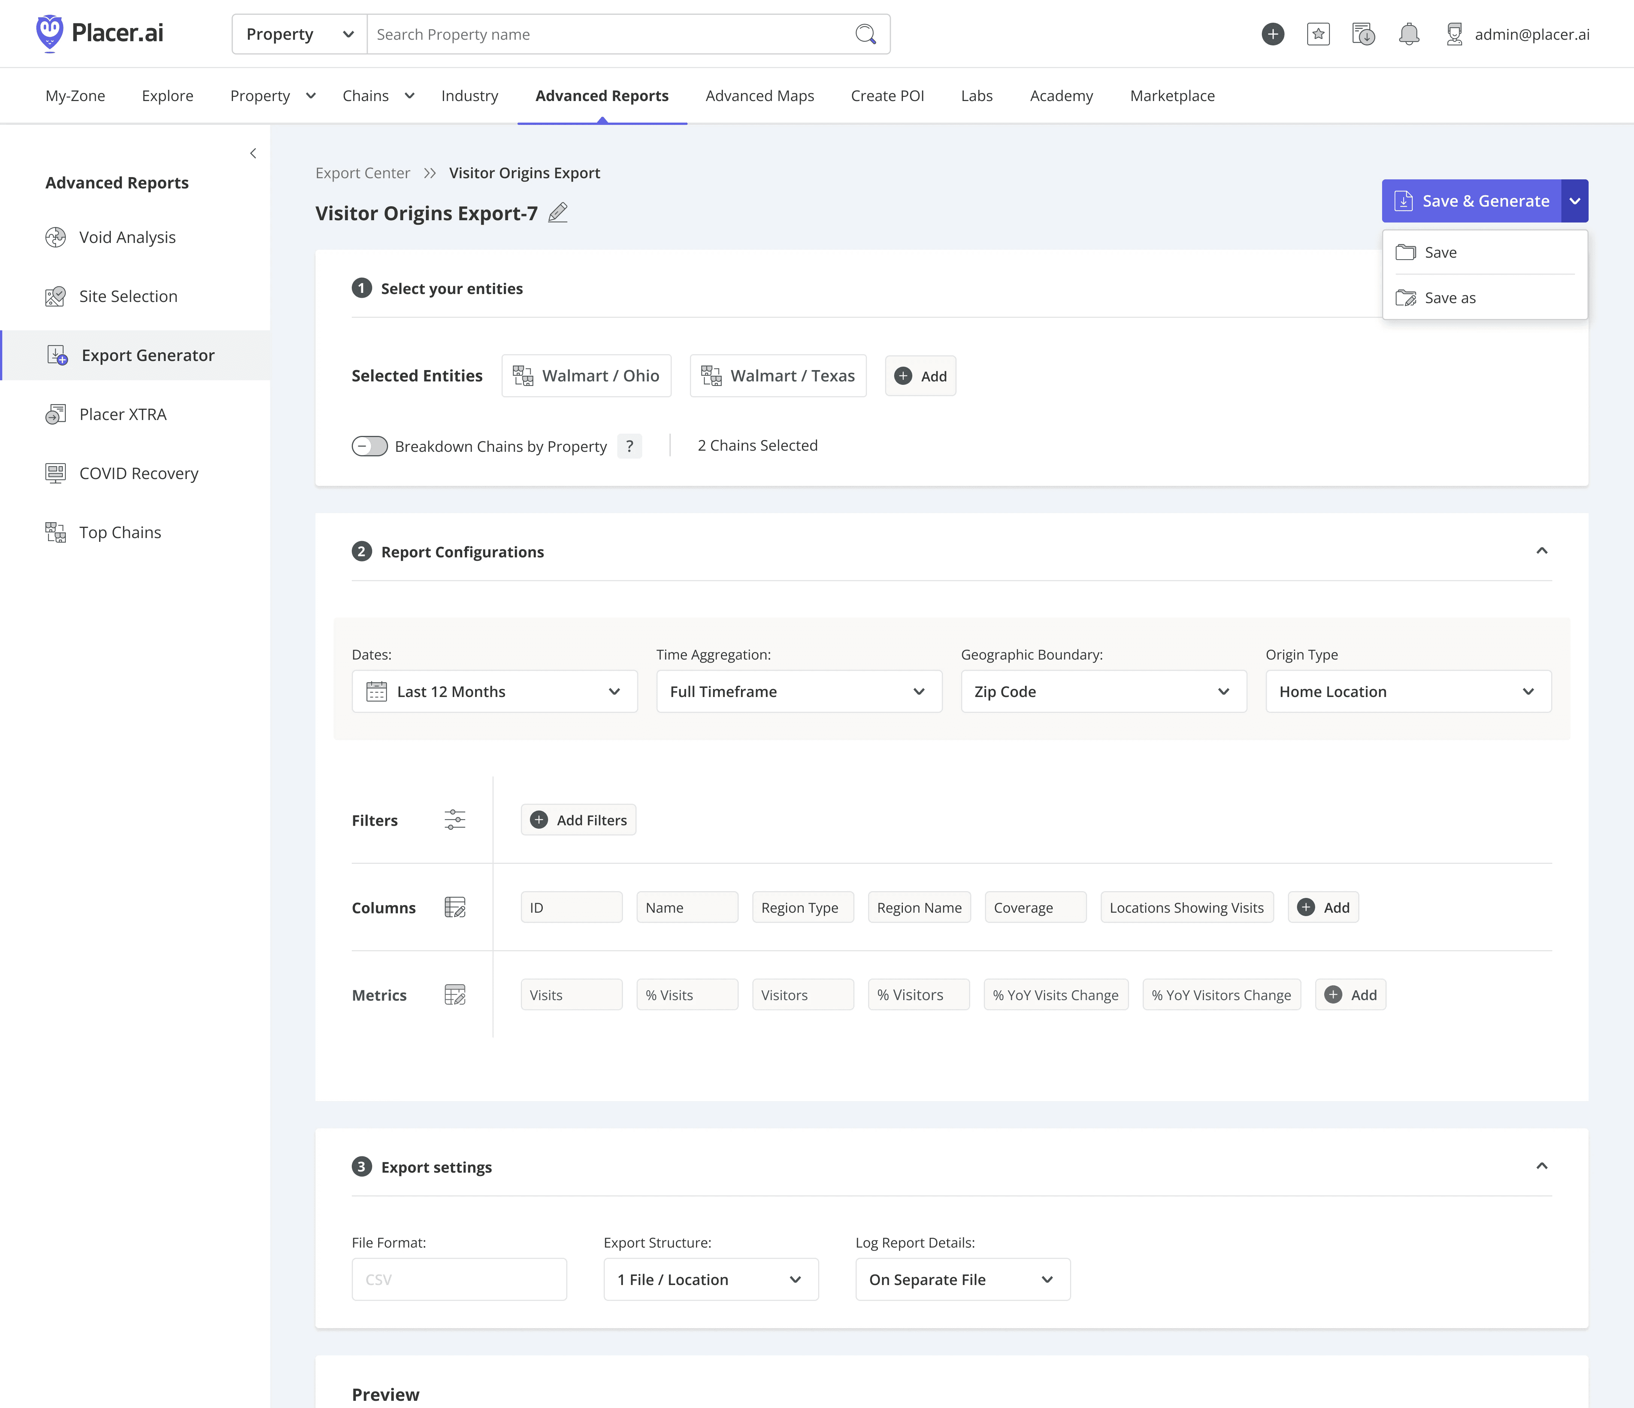The width and height of the screenshot is (1634, 1408).
Task: Open the Dates Last 12 Months dropdown
Action: click(494, 692)
